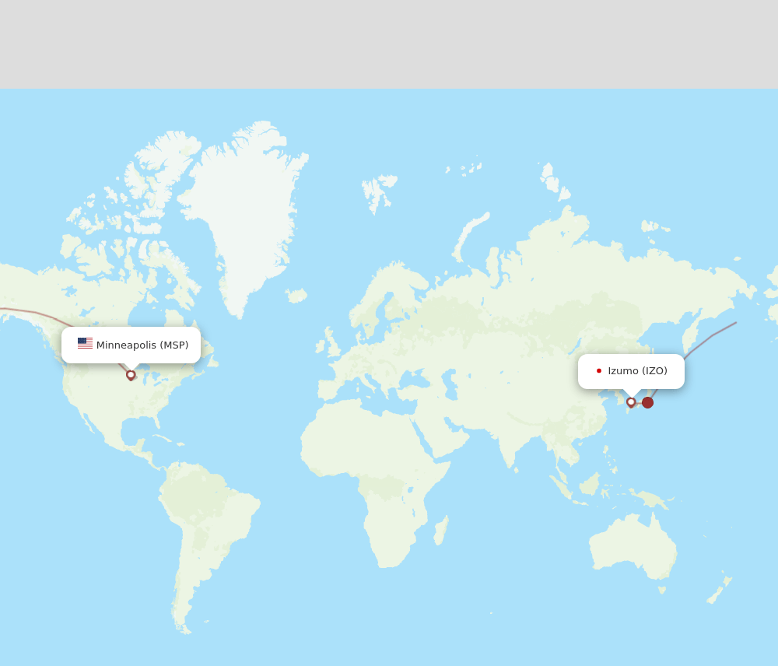Click the Minneapolis (MSP) map pin marker
The image size is (778, 666).
[131, 375]
